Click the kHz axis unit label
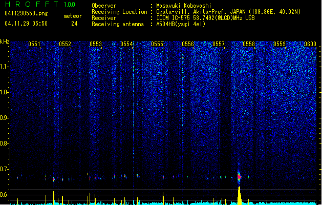Image resolution: width=322 pixels, height=205 pixels. 5,42
